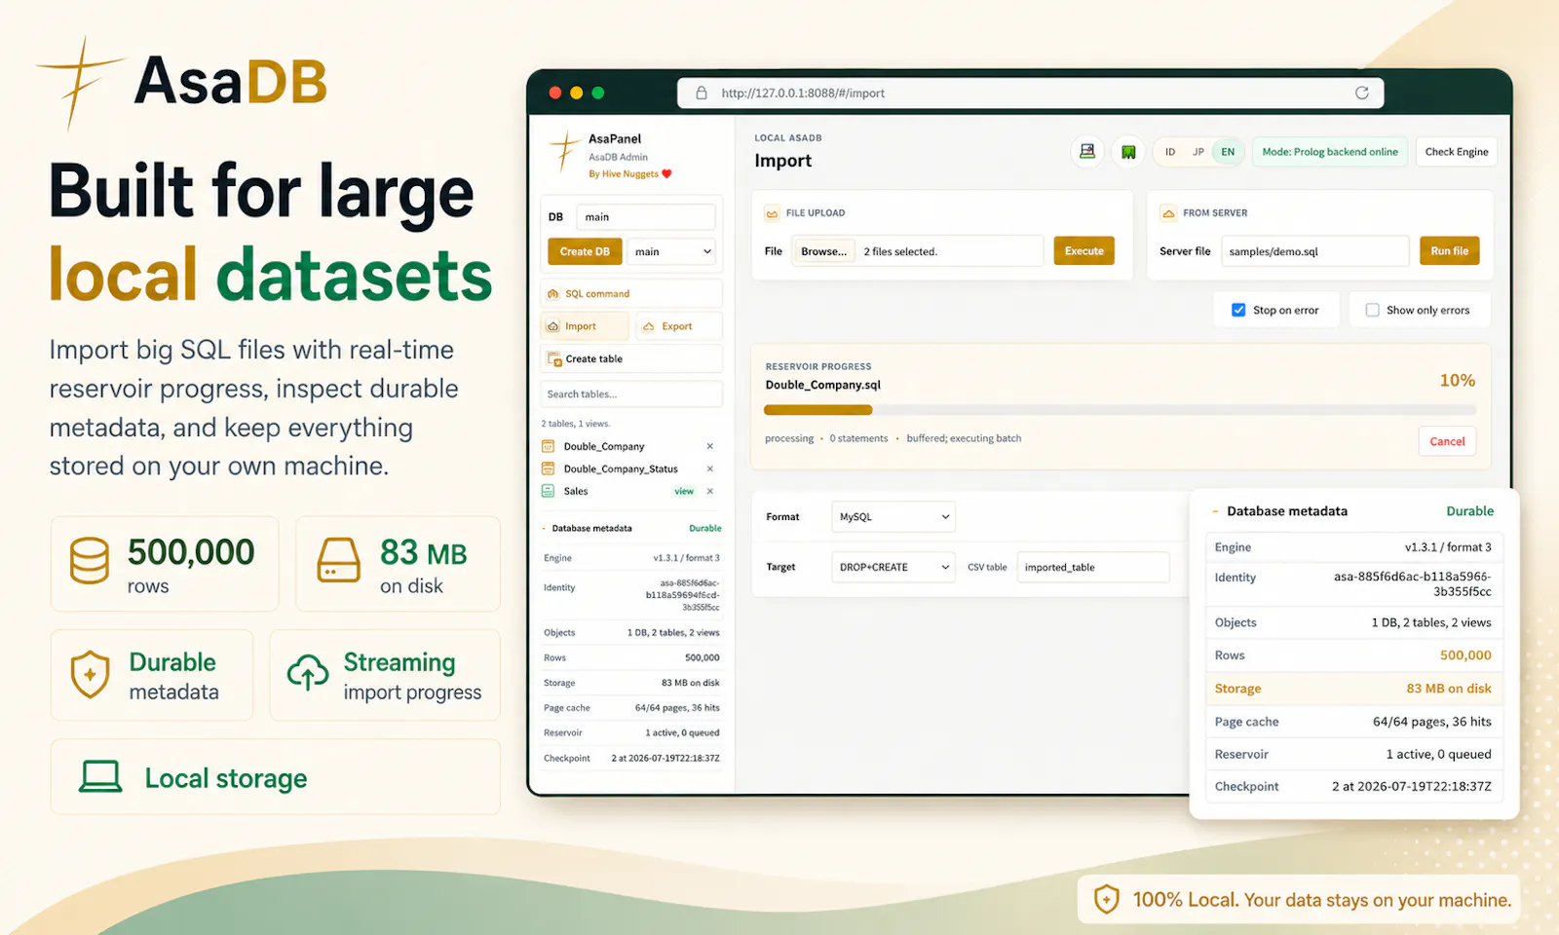Switch language to ID
1559x935 pixels.
tap(1170, 152)
